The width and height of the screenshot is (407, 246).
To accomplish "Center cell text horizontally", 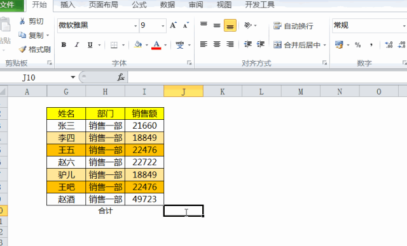I will point(217,44).
